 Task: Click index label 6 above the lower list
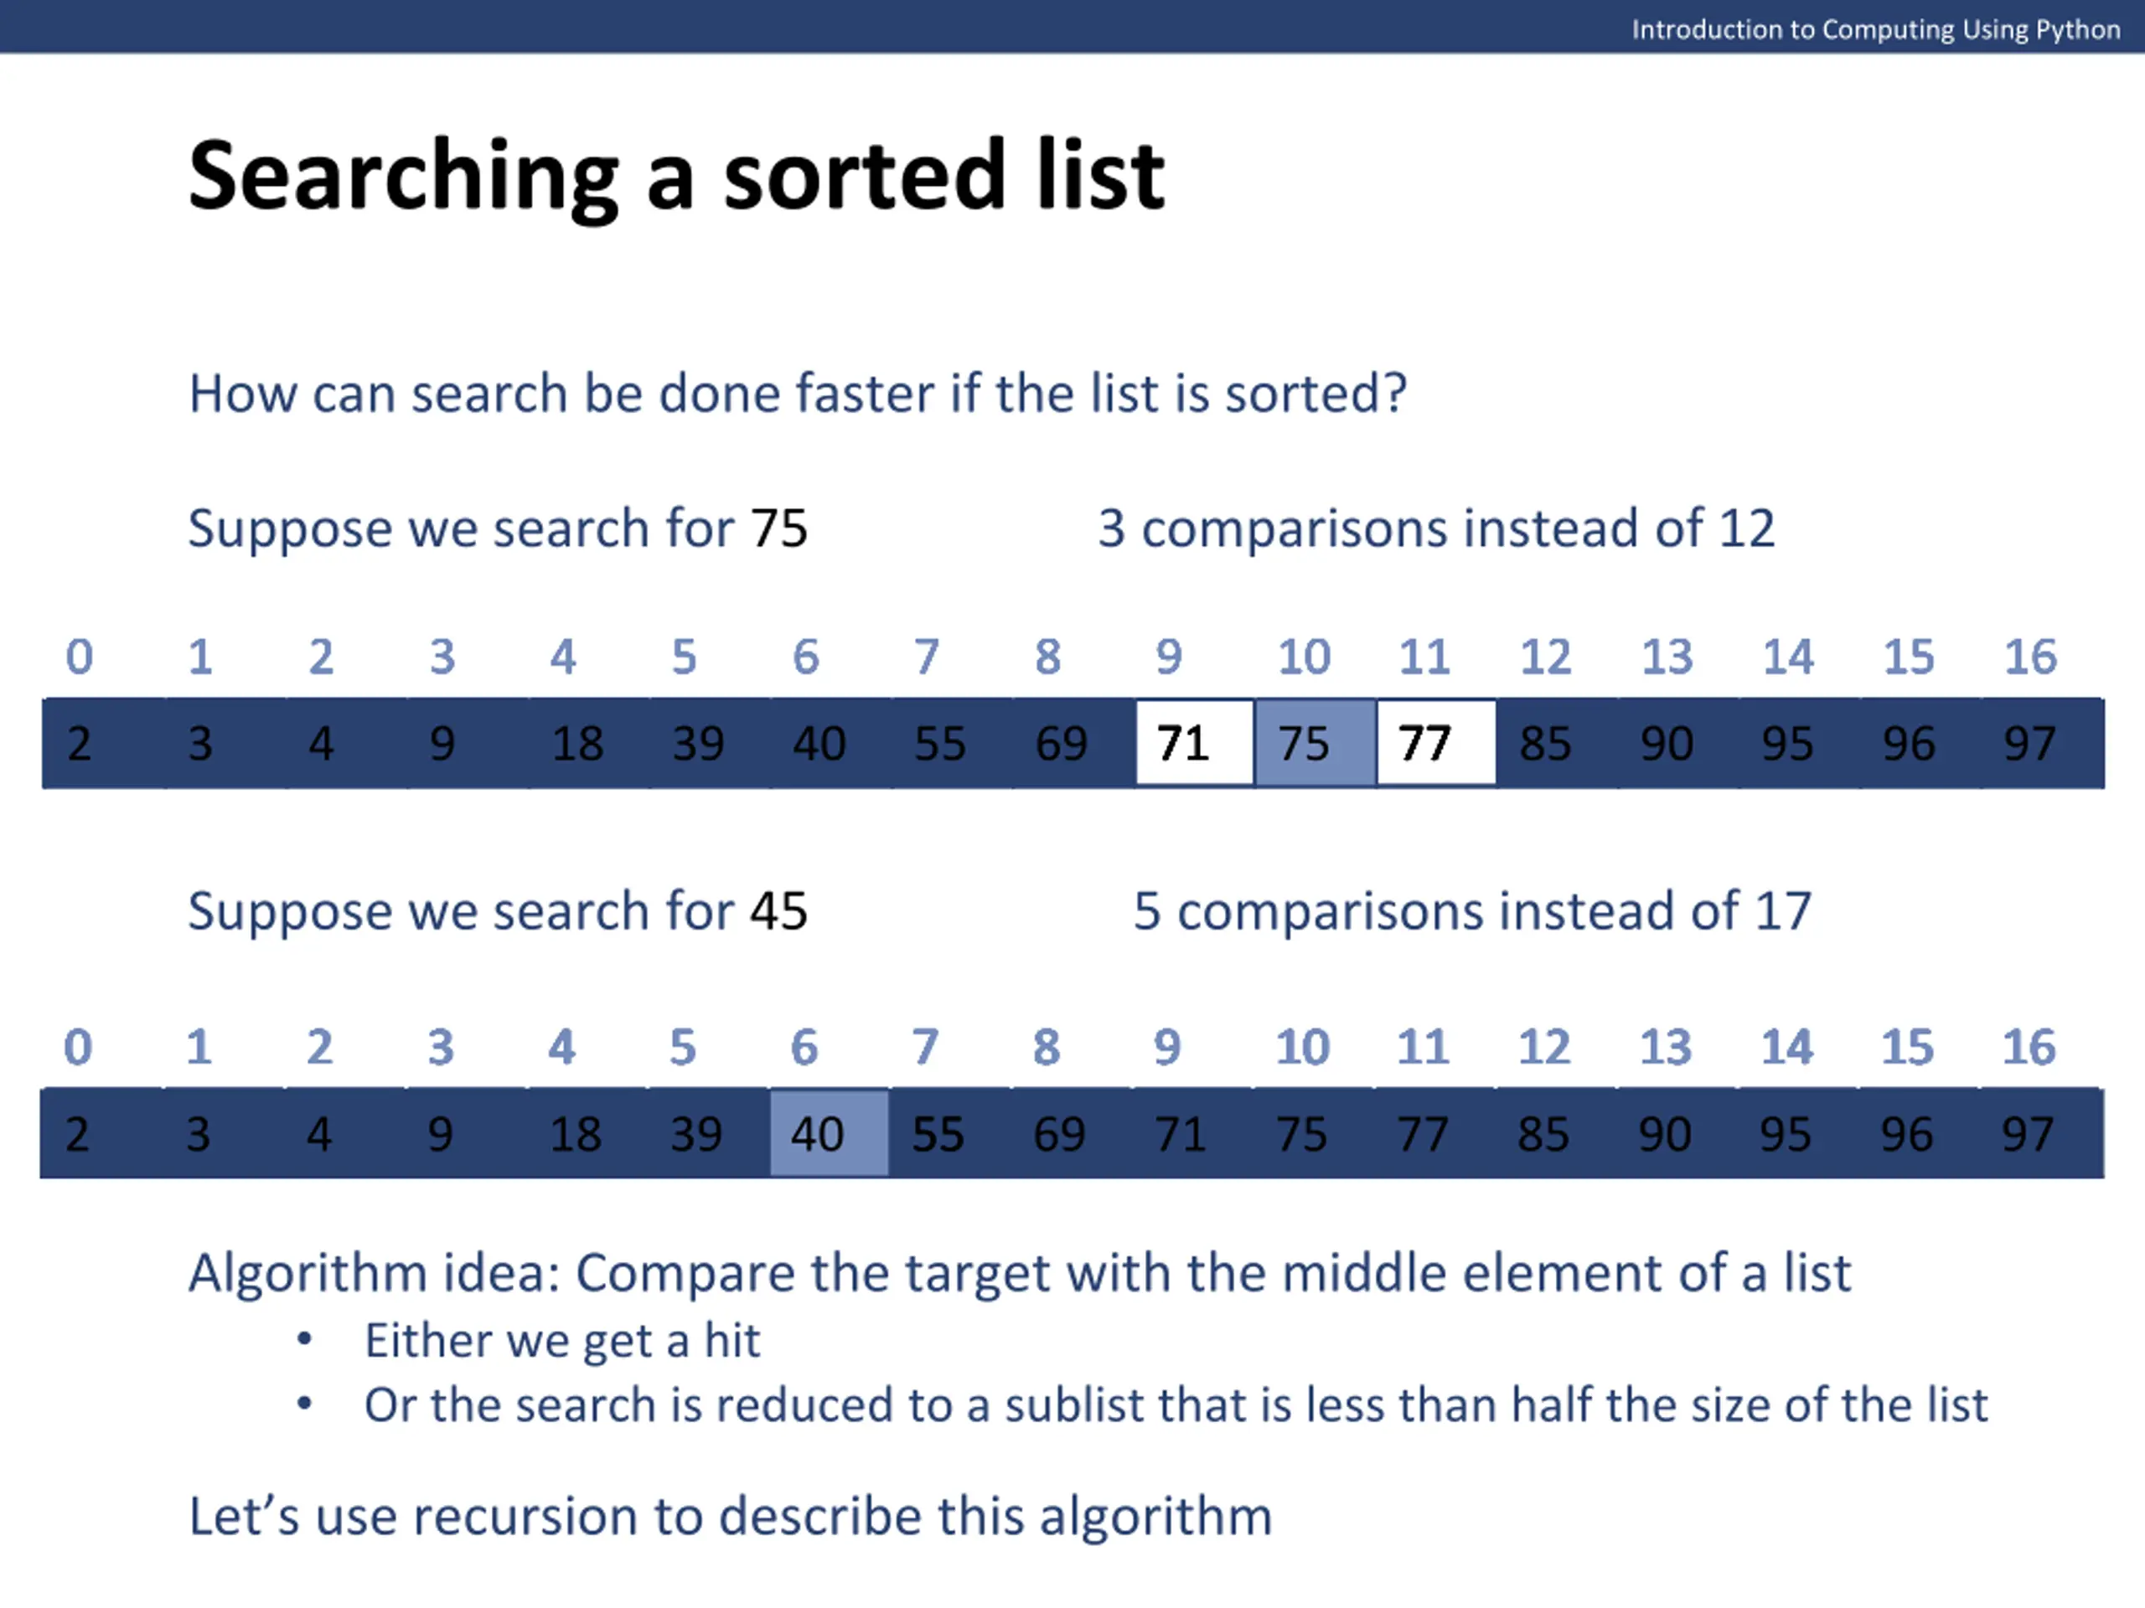[804, 1047]
